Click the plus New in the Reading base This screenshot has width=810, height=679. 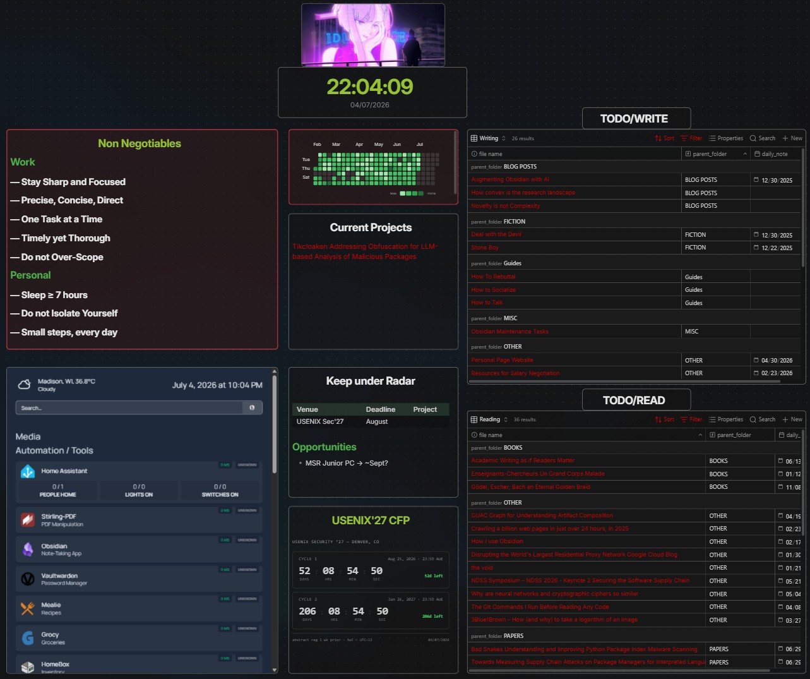click(x=792, y=419)
